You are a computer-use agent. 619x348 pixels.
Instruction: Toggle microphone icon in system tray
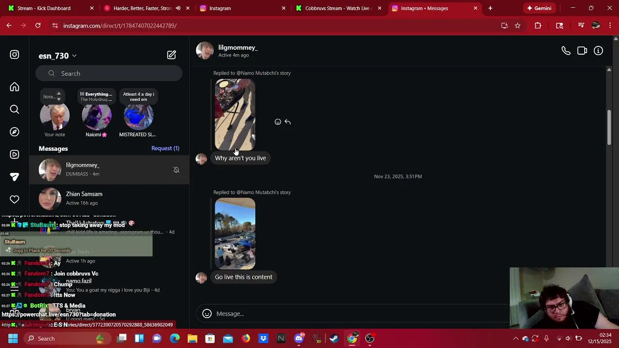click(546, 338)
